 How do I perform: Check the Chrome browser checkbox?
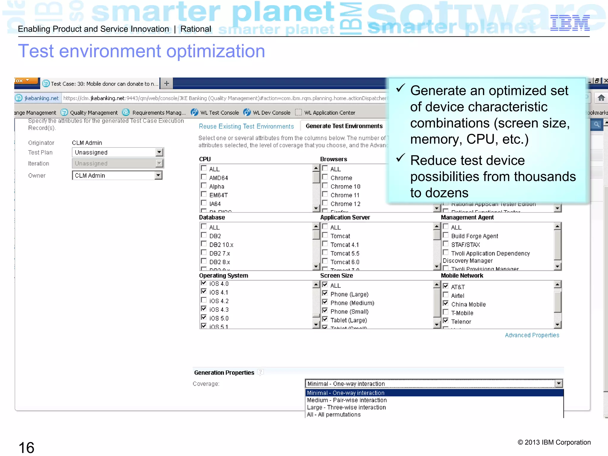[x=325, y=177]
